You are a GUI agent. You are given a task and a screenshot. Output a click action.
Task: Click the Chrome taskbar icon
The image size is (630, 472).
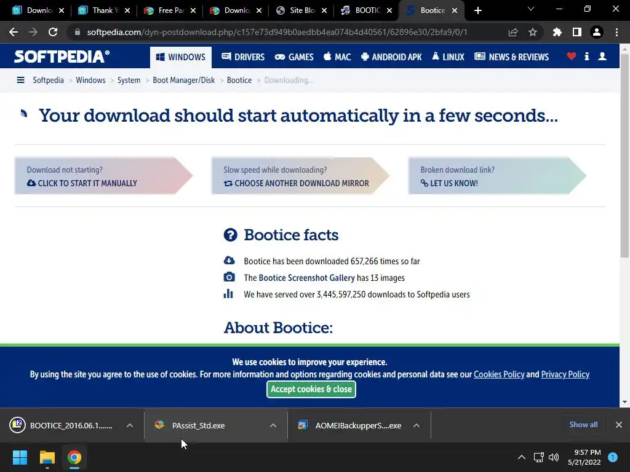(x=74, y=457)
